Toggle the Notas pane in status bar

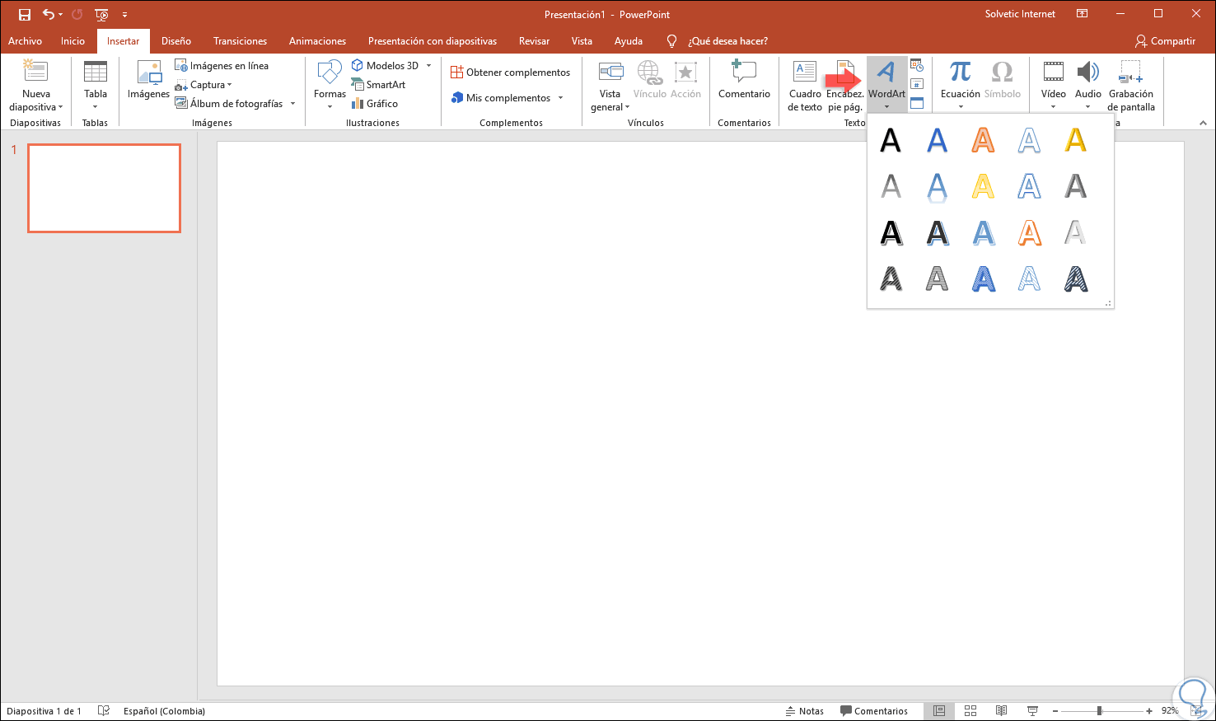tap(805, 710)
